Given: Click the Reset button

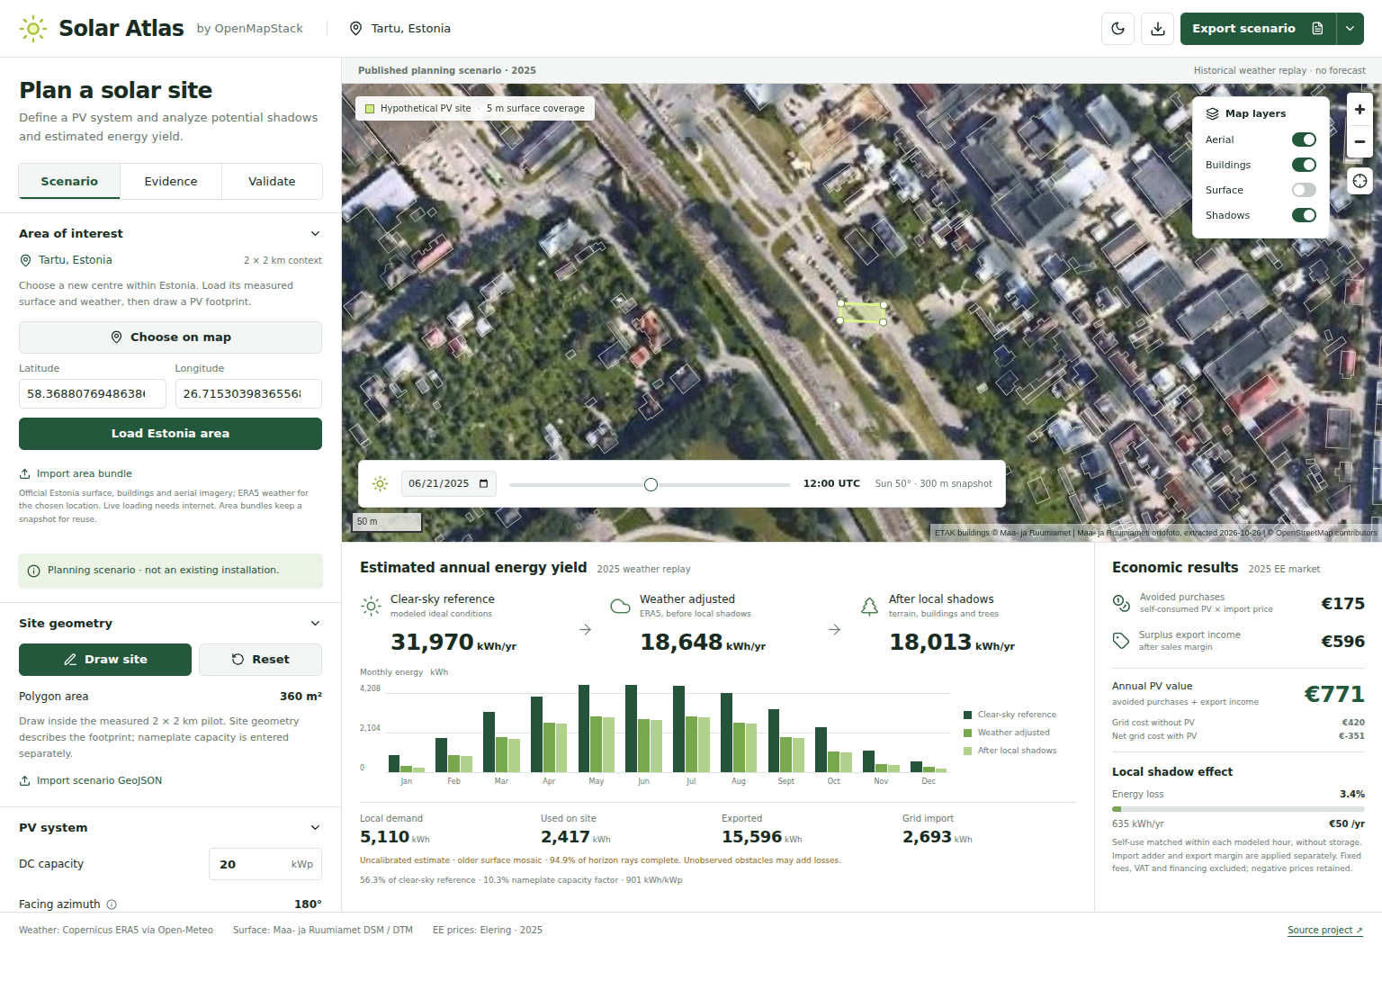Looking at the screenshot, I should tap(260, 660).
